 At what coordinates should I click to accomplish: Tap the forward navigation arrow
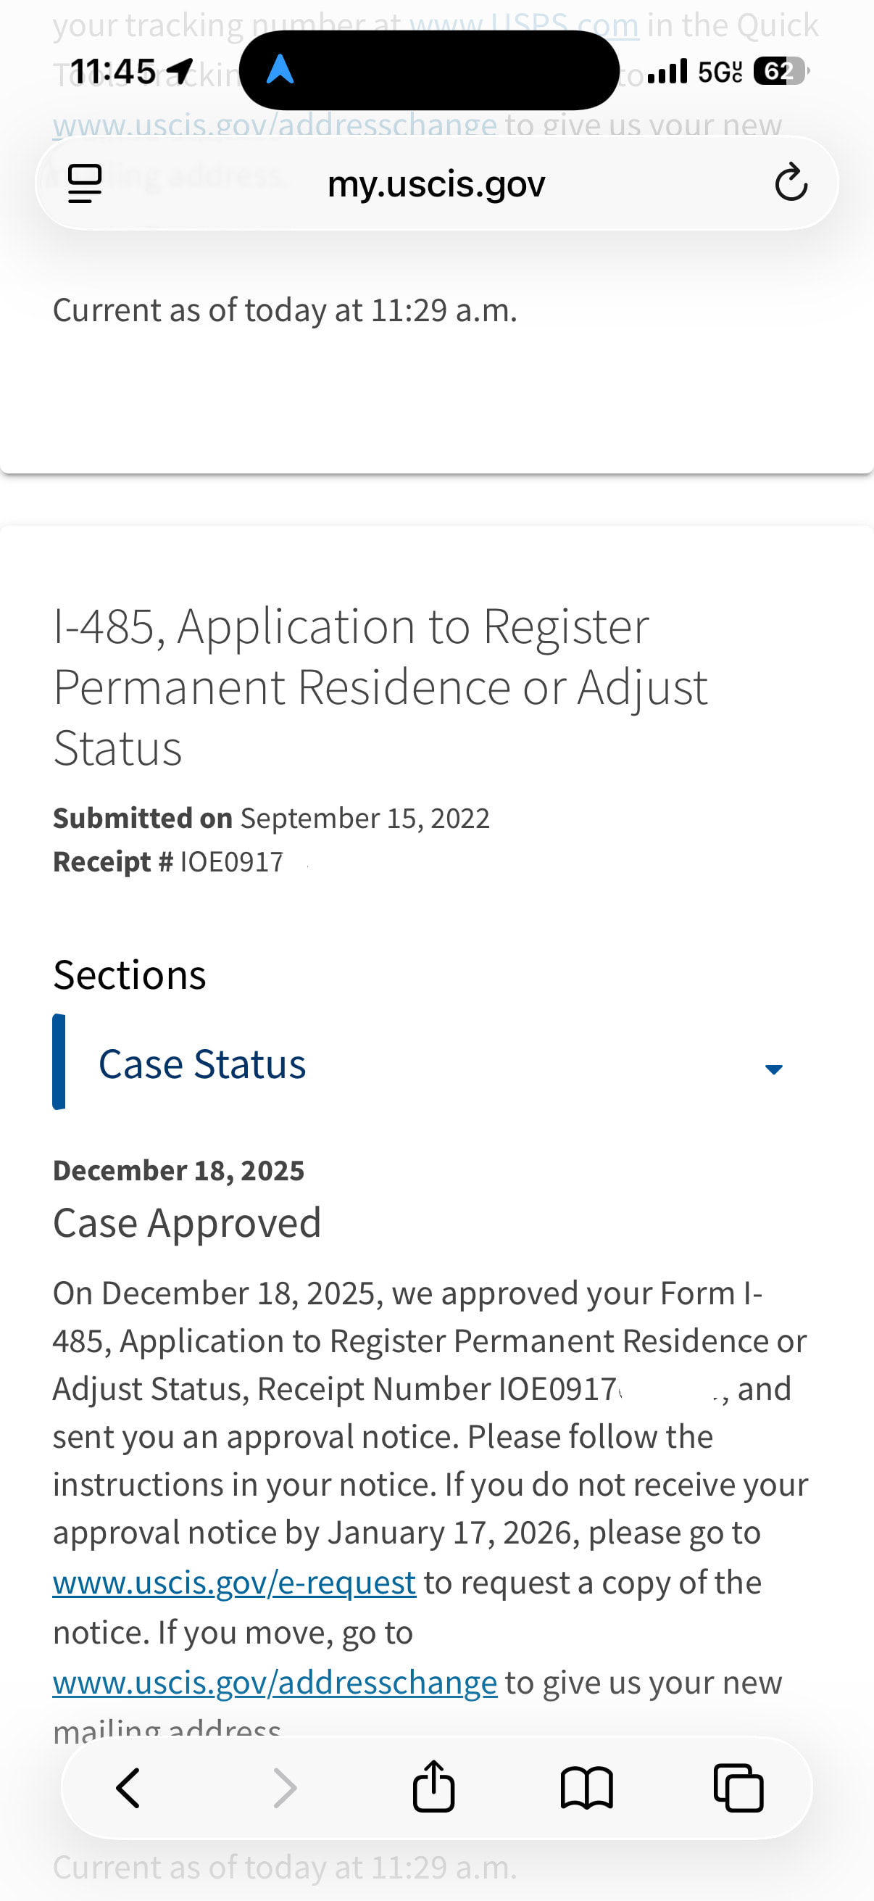coord(285,1788)
